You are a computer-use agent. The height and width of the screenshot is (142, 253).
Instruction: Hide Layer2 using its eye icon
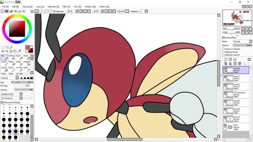[x=225, y=85]
